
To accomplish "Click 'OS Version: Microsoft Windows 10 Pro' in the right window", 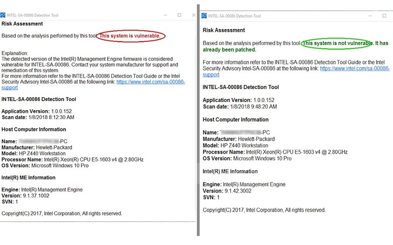I will [247, 159].
